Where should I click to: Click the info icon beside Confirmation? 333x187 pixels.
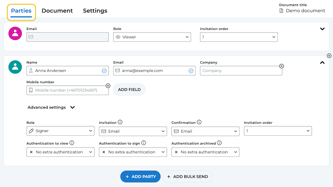pyautogui.click(x=199, y=122)
